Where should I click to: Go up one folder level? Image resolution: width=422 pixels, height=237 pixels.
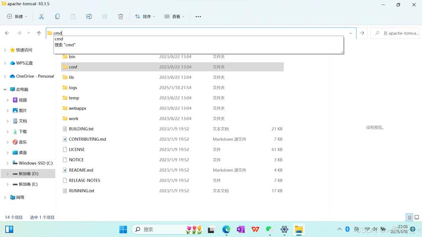[39, 33]
